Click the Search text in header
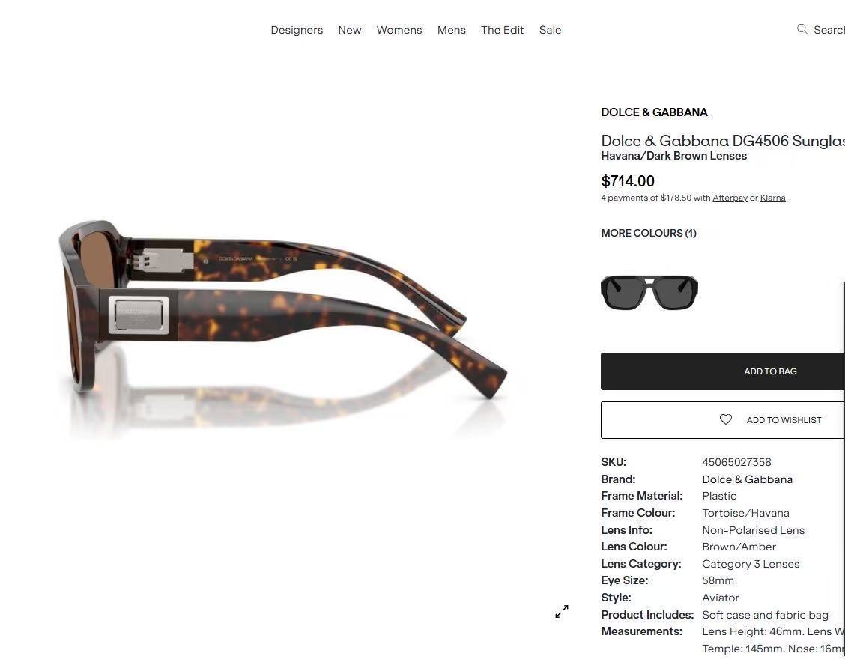This screenshot has height=668, width=845. [x=829, y=30]
